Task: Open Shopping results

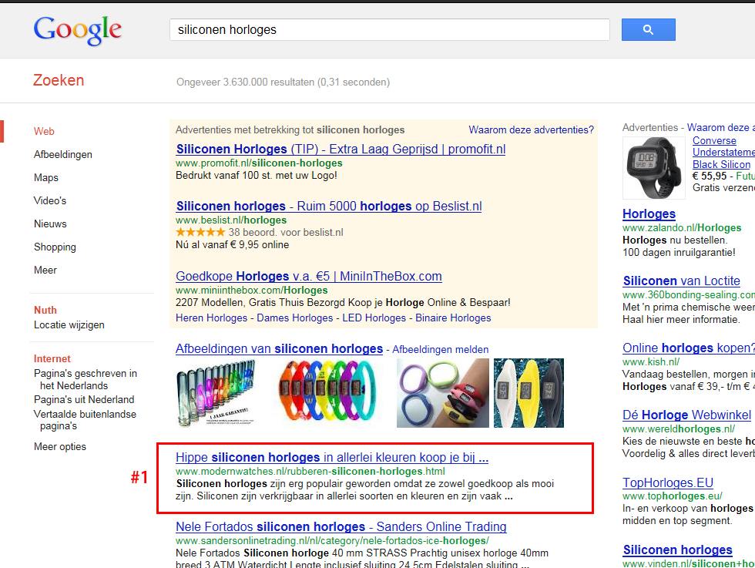Action: [55, 247]
